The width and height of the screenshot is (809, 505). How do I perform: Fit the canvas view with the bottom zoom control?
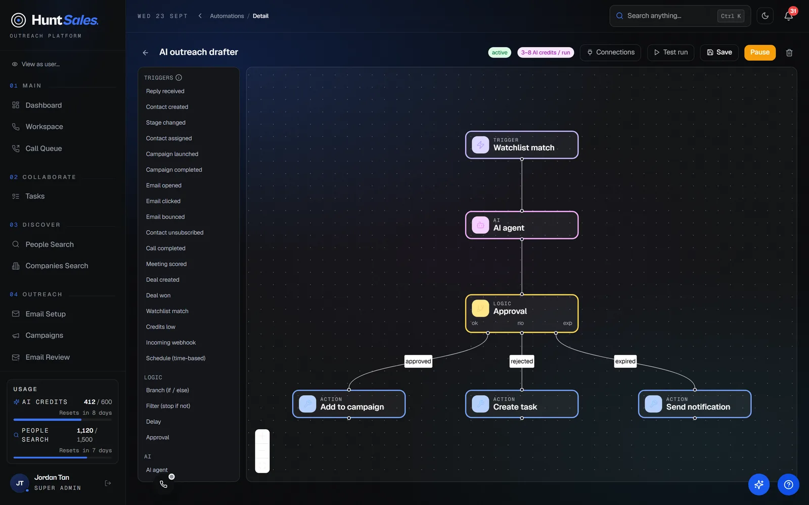262,467
